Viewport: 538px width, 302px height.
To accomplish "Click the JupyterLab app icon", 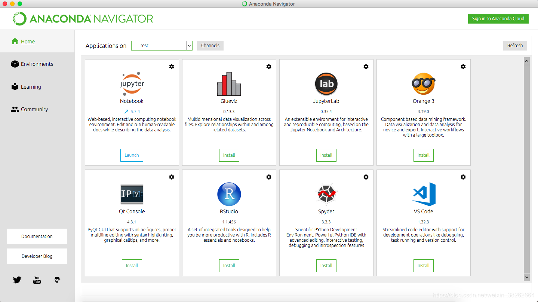I will (326, 84).
